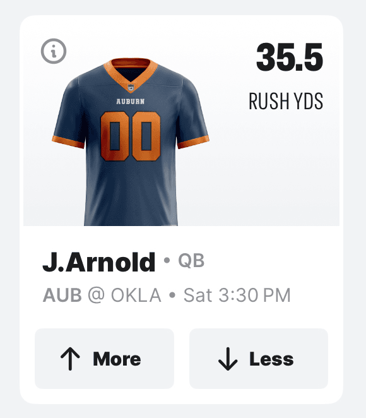Click the orange 00 jersey number
The height and width of the screenshot is (418, 366).
pyautogui.click(x=130, y=136)
